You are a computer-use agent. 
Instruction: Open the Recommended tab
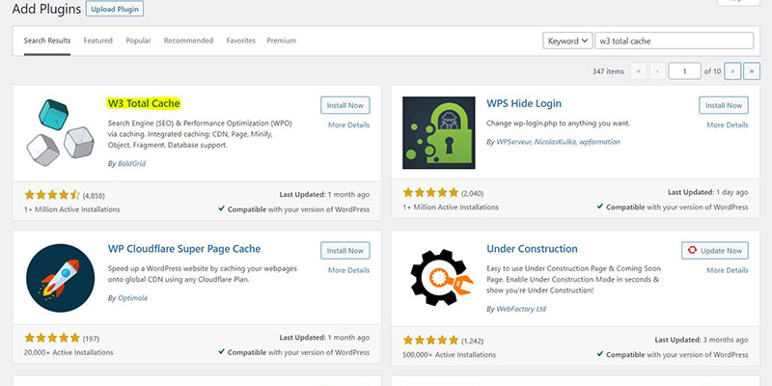coord(188,41)
